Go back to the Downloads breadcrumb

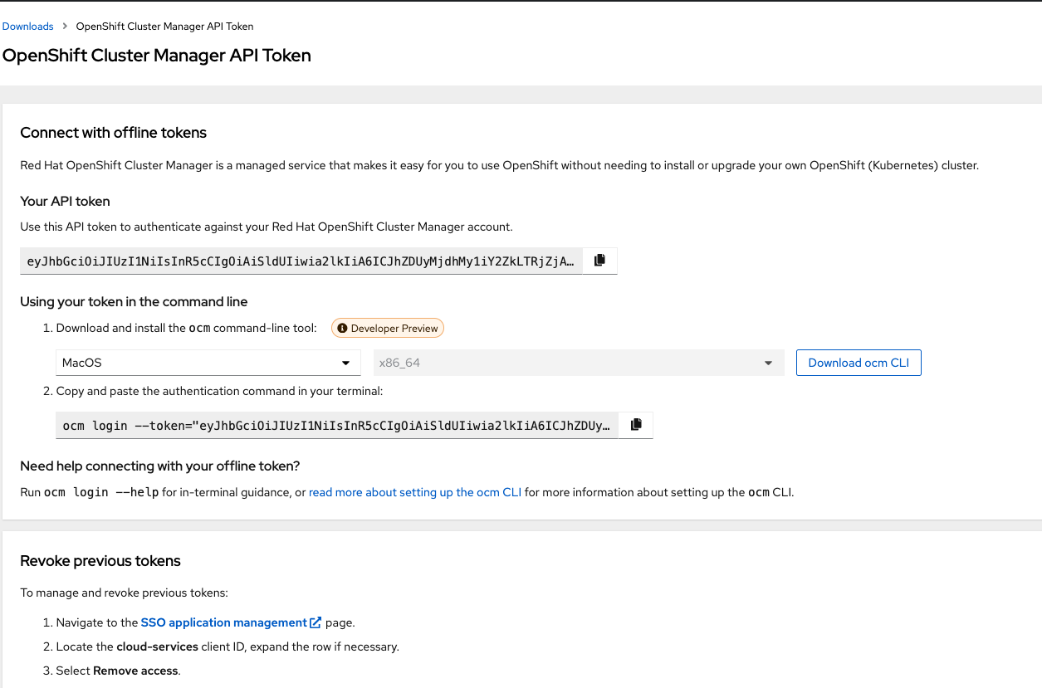coord(27,27)
